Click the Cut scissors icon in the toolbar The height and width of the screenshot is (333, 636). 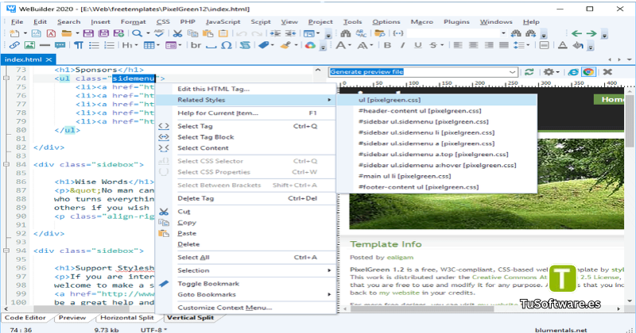click(x=177, y=33)
